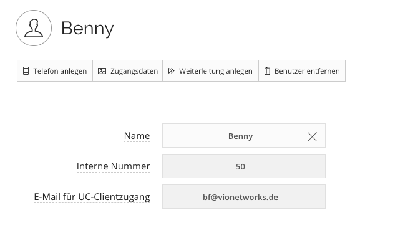Click the forward arrows icon in Weiterleitung anlegen
408x243 pixels.
171,70
